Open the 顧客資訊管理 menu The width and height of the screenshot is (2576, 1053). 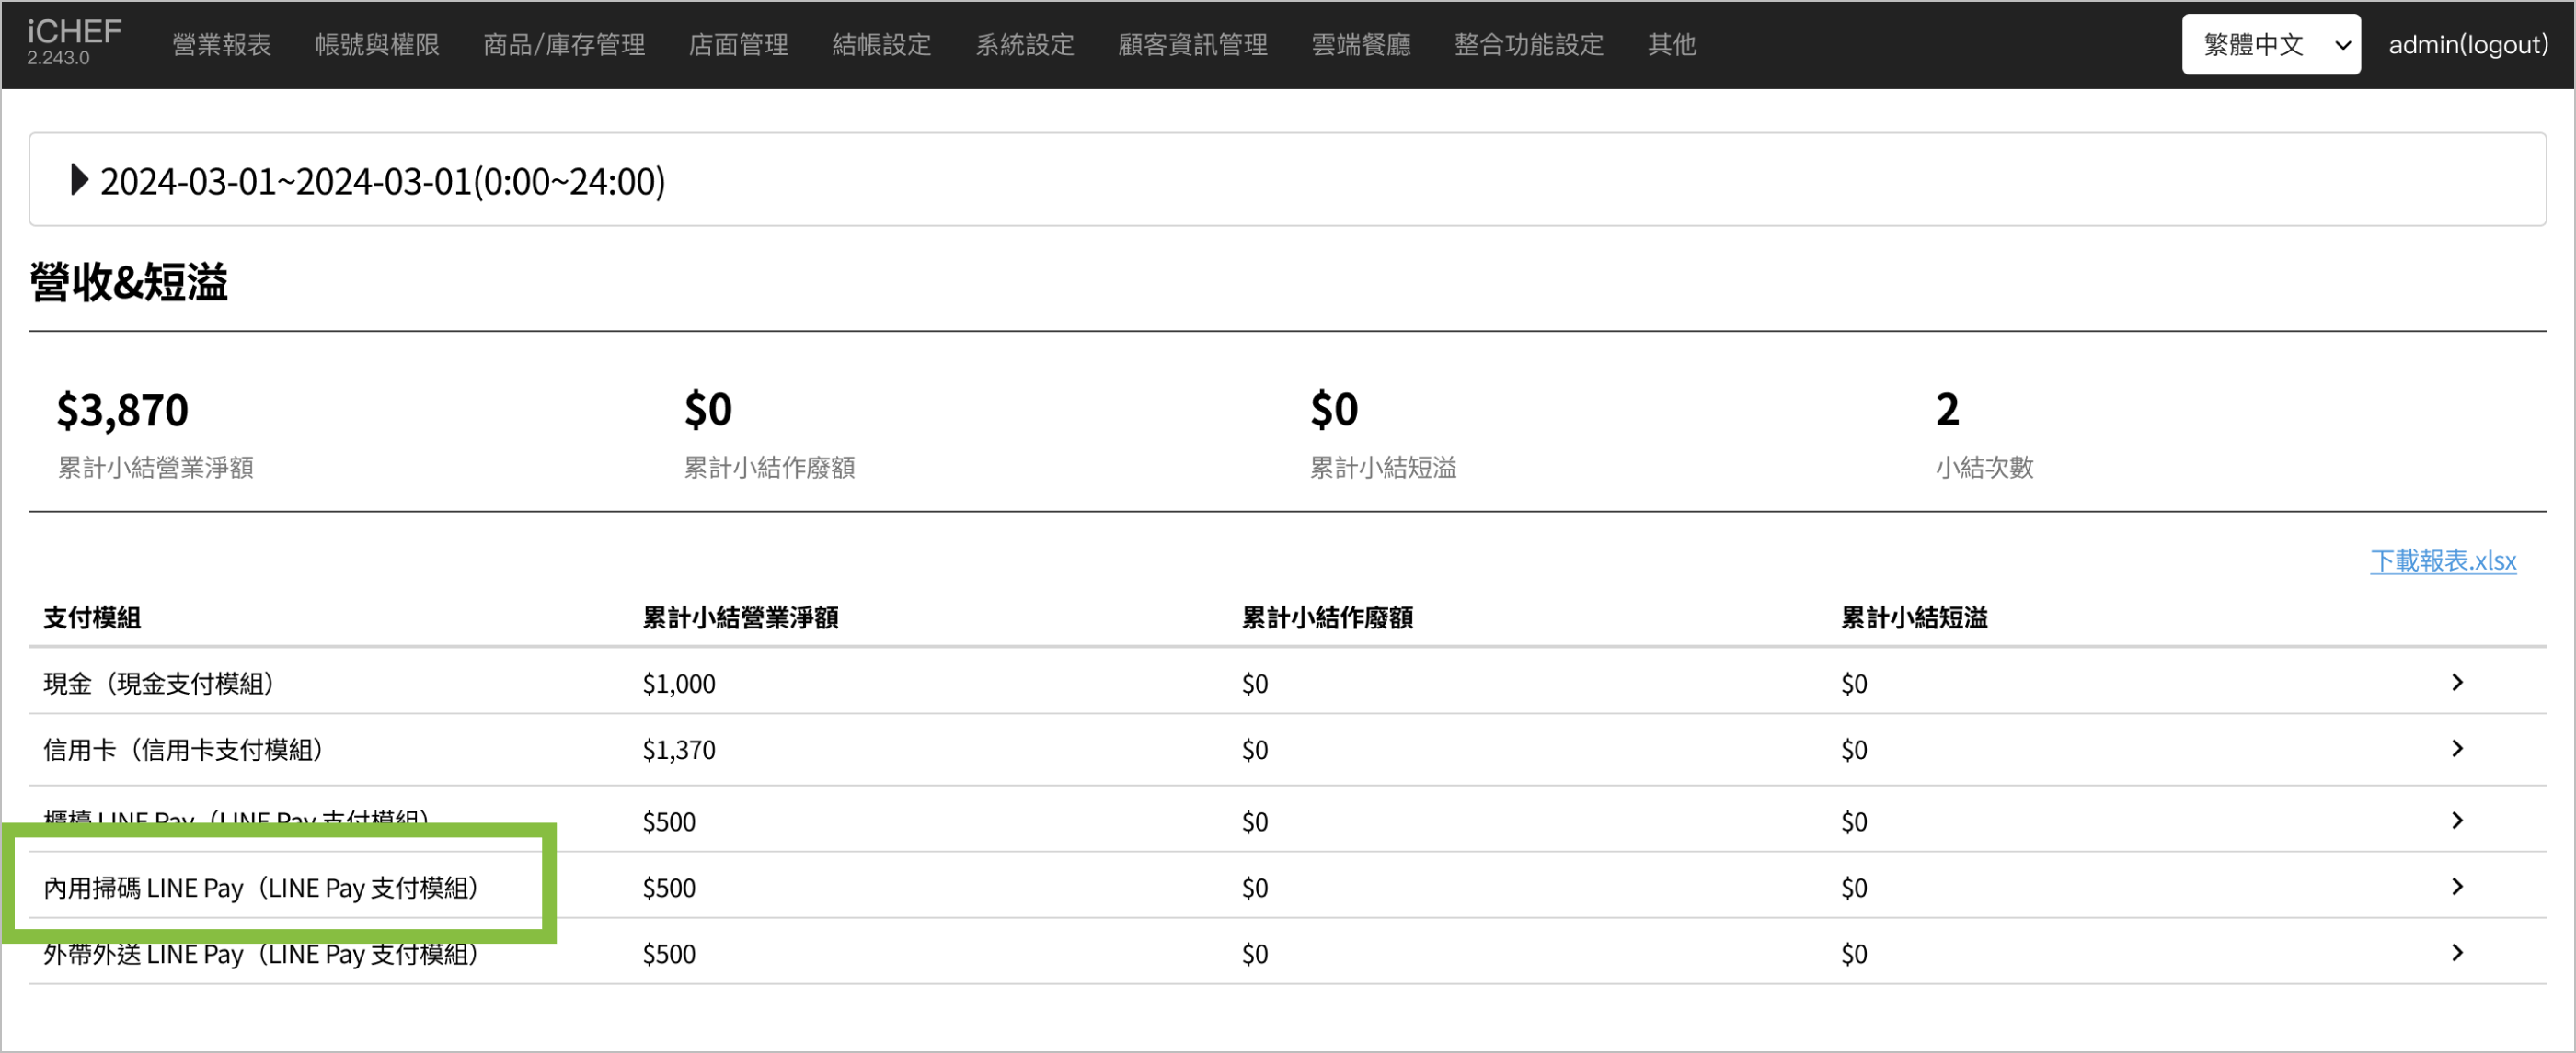point(1191,44)
